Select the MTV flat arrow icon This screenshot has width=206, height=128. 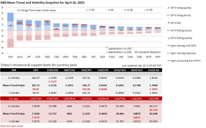tap(168, 23)
